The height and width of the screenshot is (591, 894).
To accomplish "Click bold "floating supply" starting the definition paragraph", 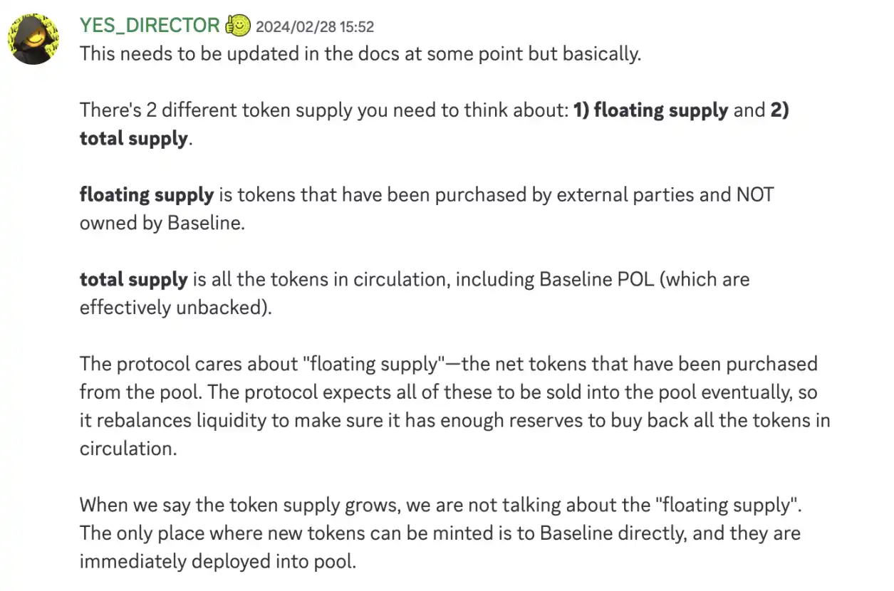I will point(147,194).
